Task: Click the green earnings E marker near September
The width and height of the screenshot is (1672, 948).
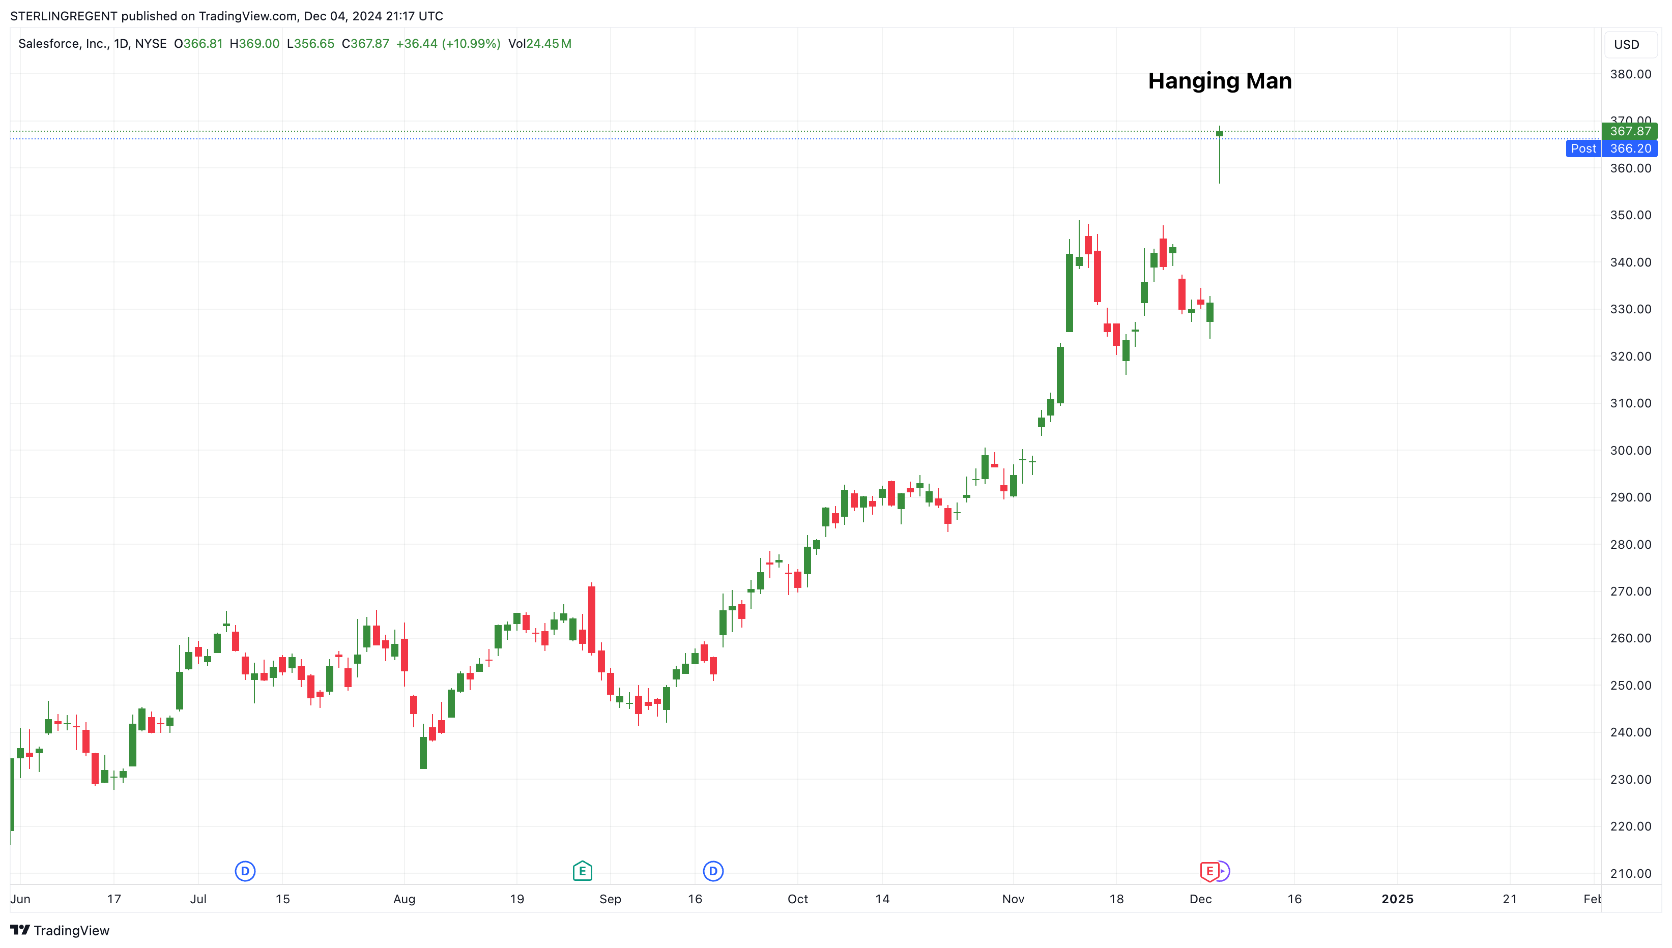Action: pos(582,871)
